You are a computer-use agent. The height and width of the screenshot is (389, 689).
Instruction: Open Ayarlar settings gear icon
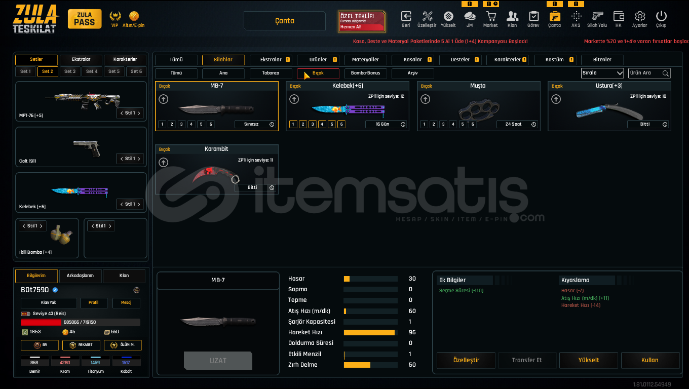pos(639,16)
